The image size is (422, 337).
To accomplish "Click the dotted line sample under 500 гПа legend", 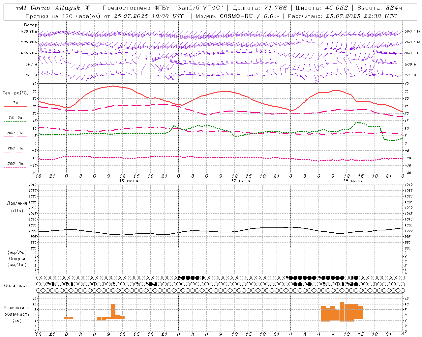I will (x=15, y=167).
